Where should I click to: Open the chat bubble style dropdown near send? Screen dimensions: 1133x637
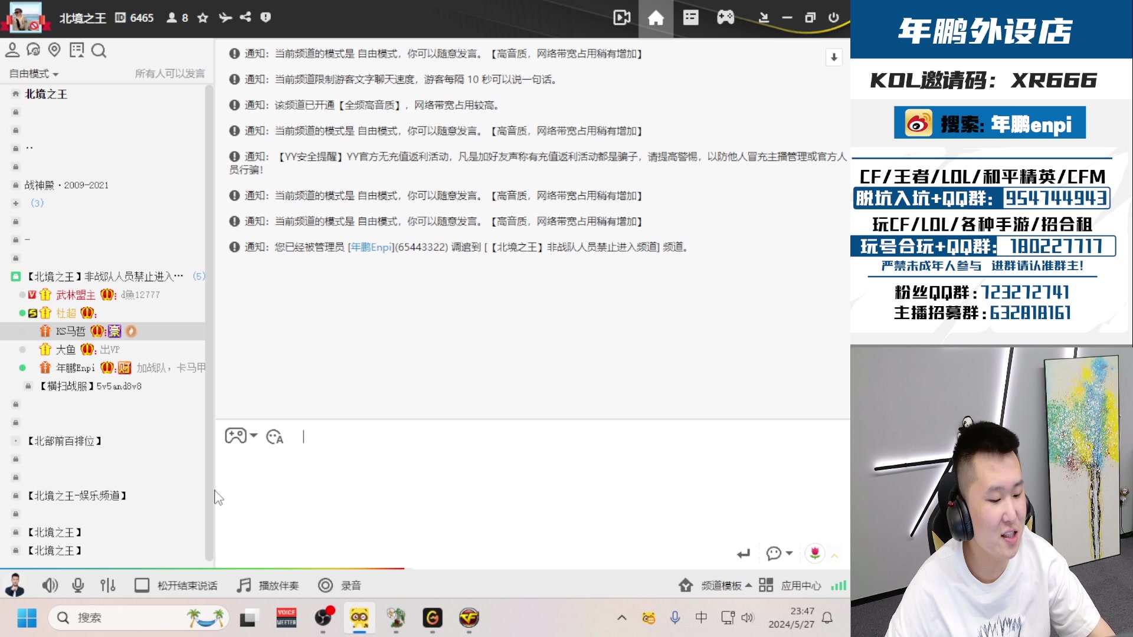tap(779, 553)
